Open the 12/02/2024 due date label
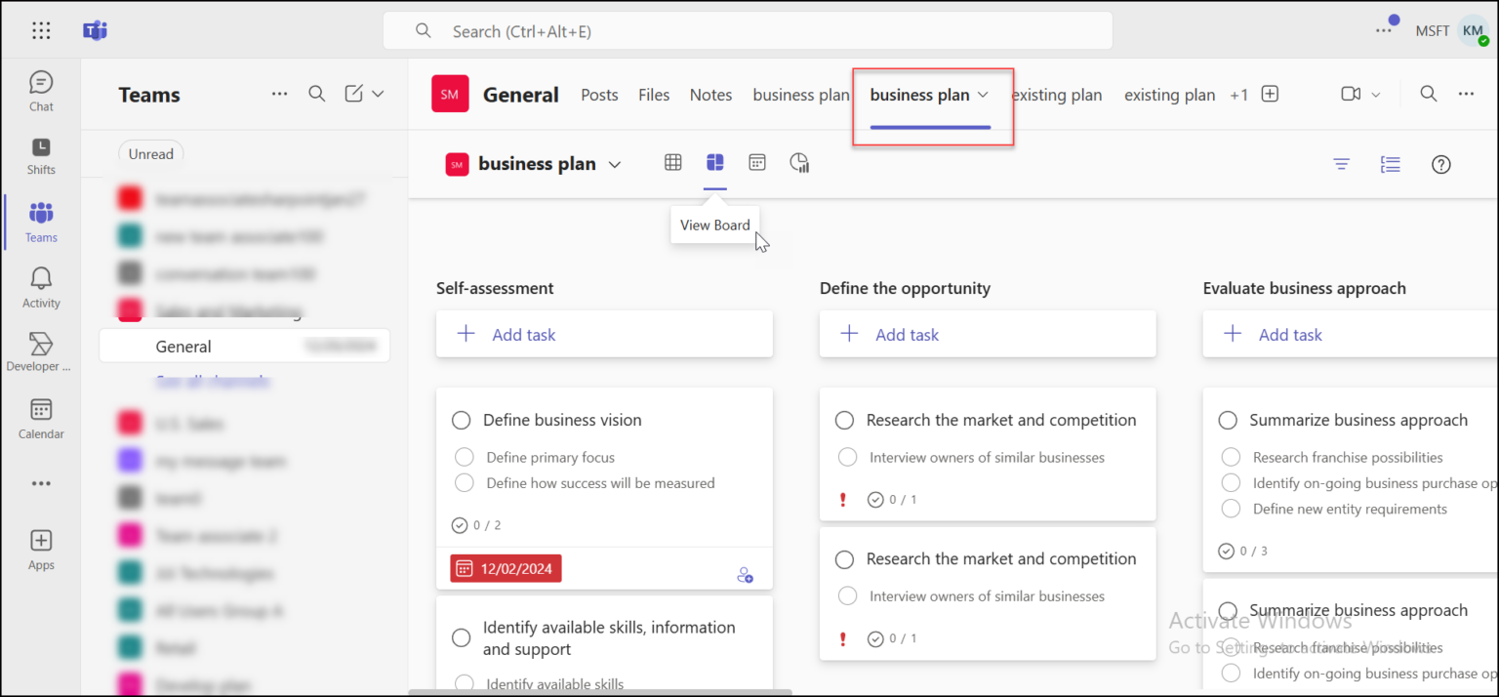 (506, 568)
